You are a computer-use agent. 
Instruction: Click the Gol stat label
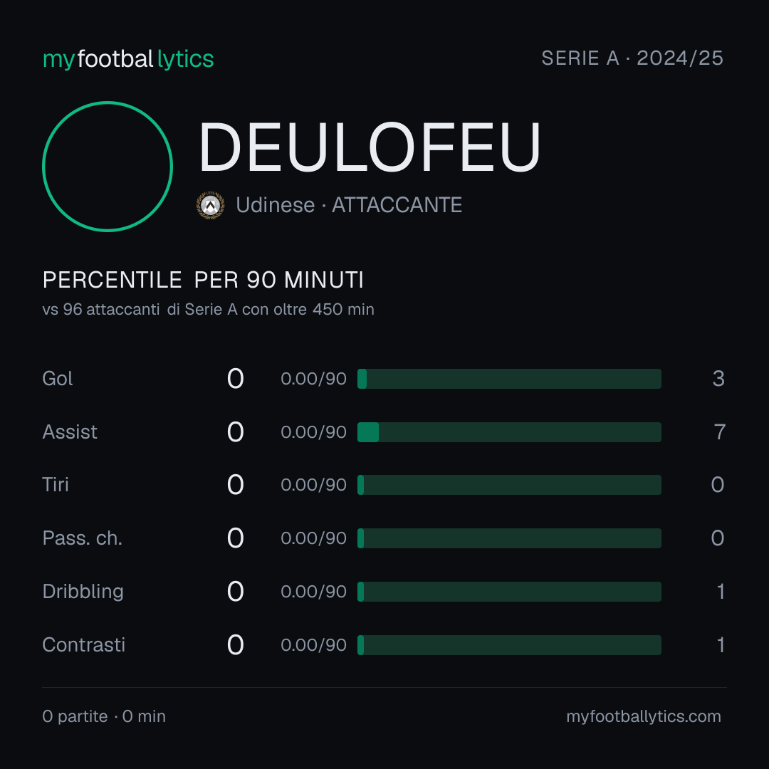58,379
